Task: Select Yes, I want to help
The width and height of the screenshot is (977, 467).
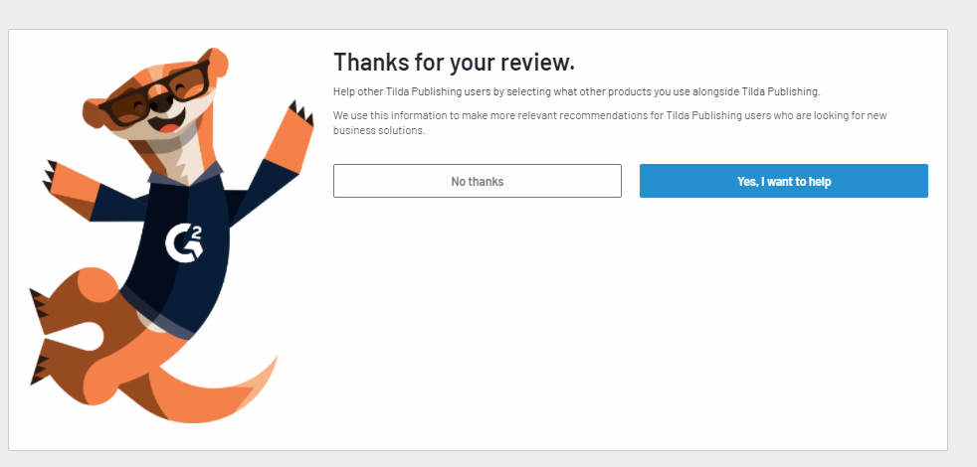Action: tap(784, 181)
